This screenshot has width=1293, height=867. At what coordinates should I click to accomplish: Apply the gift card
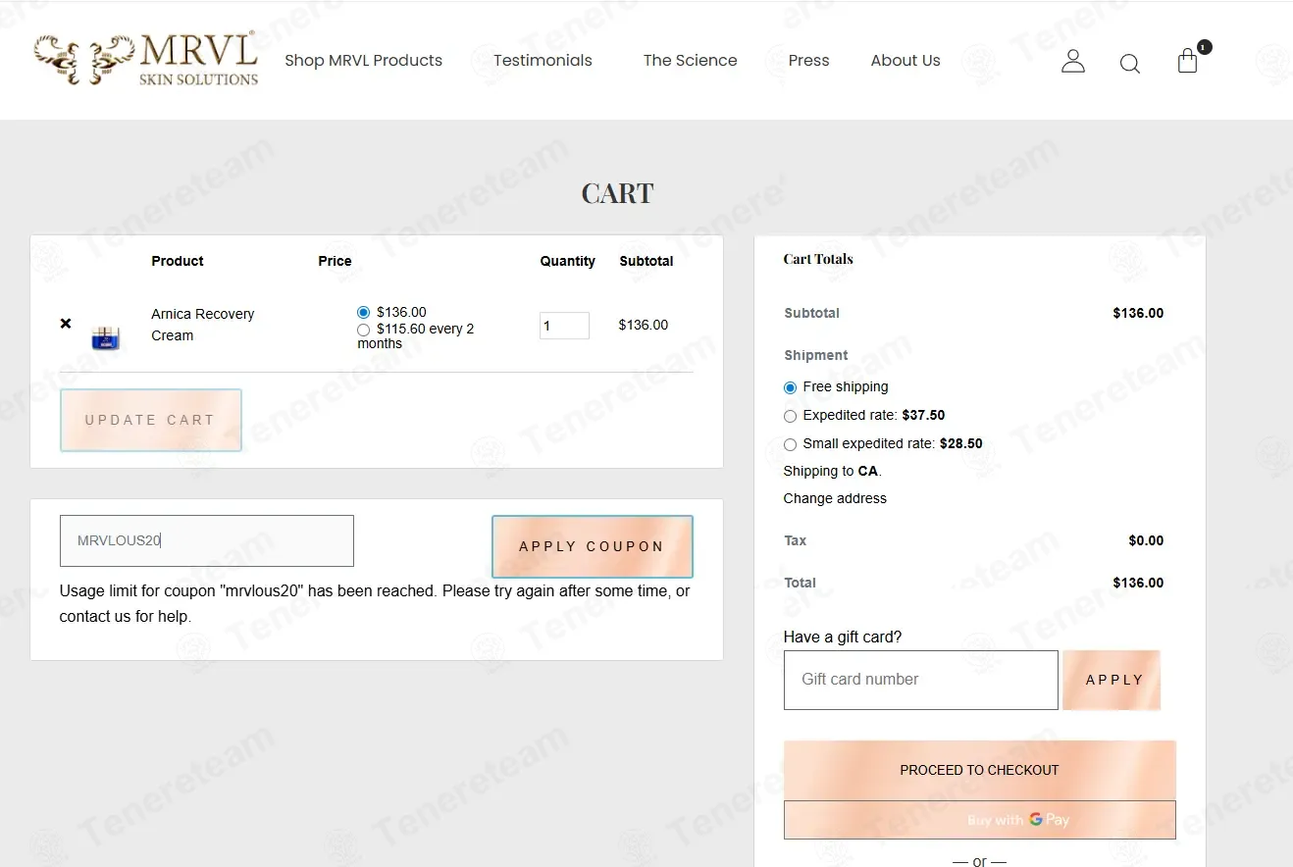(x=1112, y=680)
